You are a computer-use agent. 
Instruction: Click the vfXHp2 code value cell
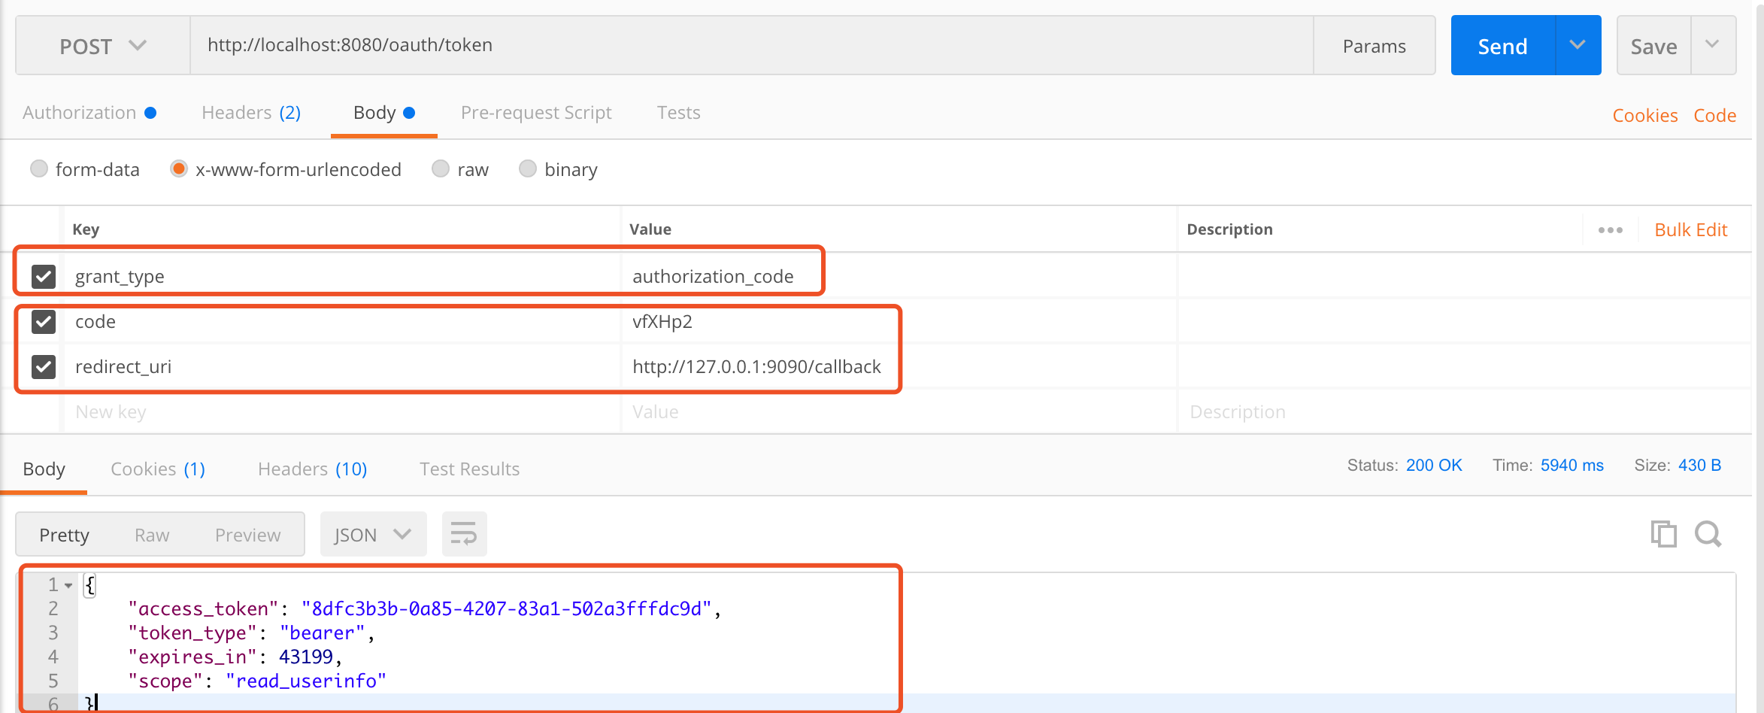click(899, 322)
